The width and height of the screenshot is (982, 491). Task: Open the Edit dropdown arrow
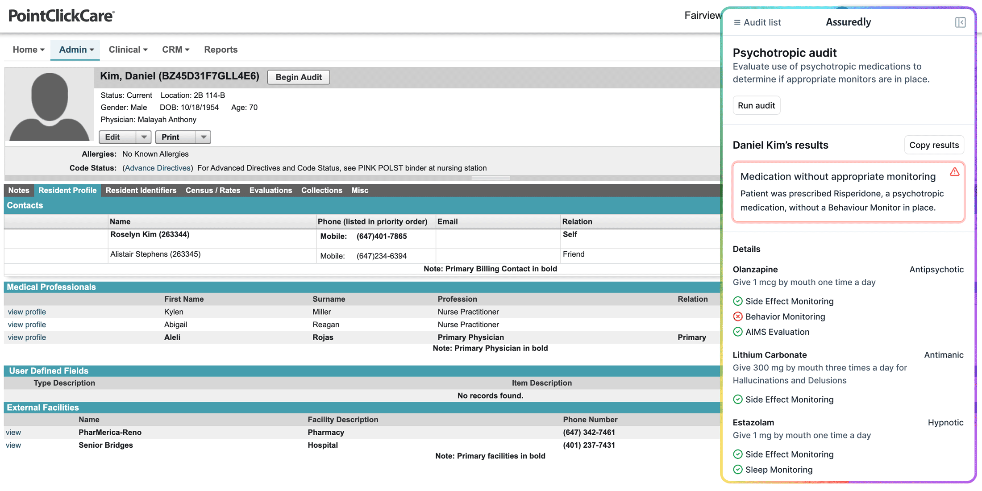click(x=144, y=137)
